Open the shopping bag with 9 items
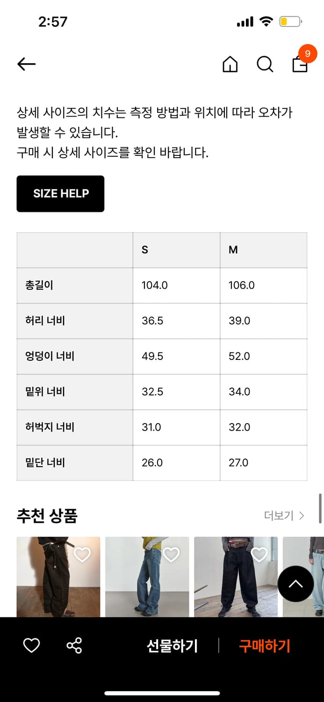The height and width of the screenshot is (702, 324). [x=300, y=66]
